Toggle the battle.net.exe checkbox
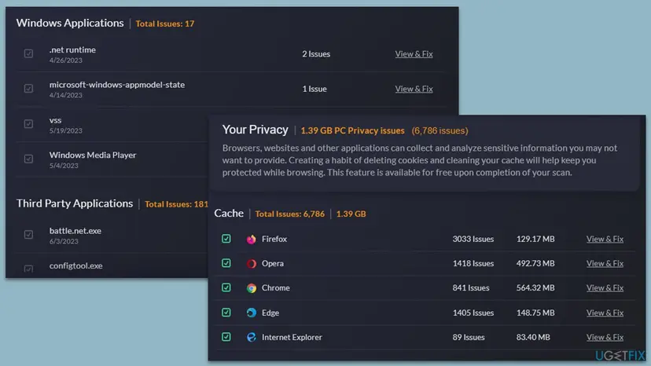This screenshot has height=366, width=651. (x=28, y=235)
